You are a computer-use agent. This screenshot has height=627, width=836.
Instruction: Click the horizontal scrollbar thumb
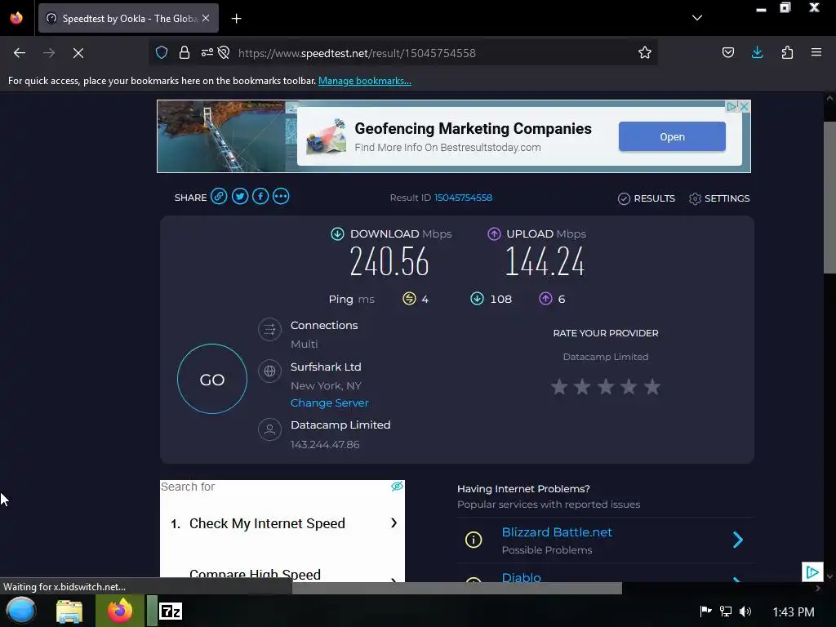click(456, 588)
